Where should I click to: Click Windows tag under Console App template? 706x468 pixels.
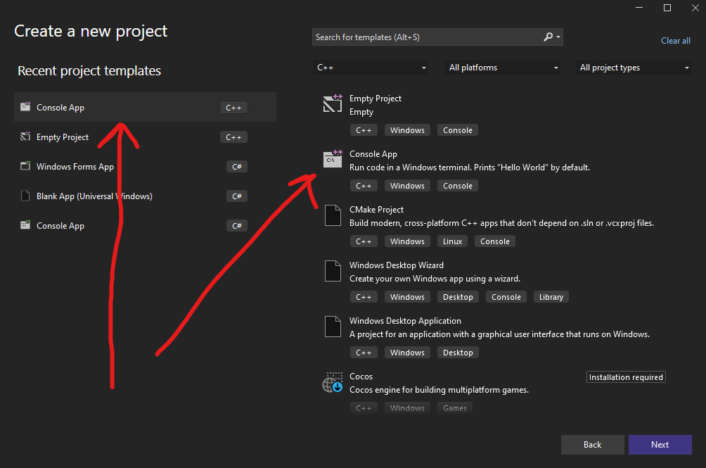(407, 186)
